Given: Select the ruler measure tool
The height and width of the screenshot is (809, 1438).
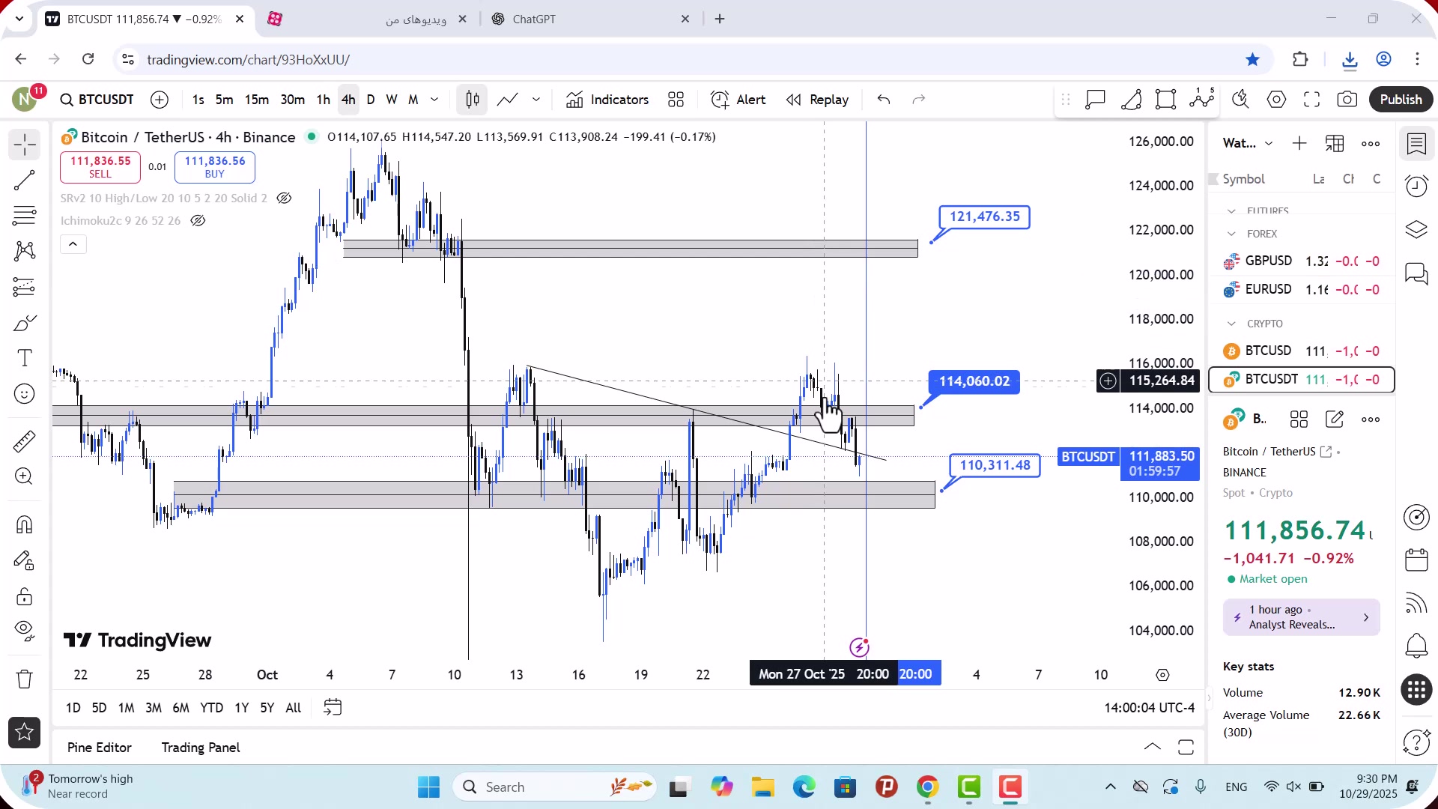Looking at the screenshot, I should 24,441.
